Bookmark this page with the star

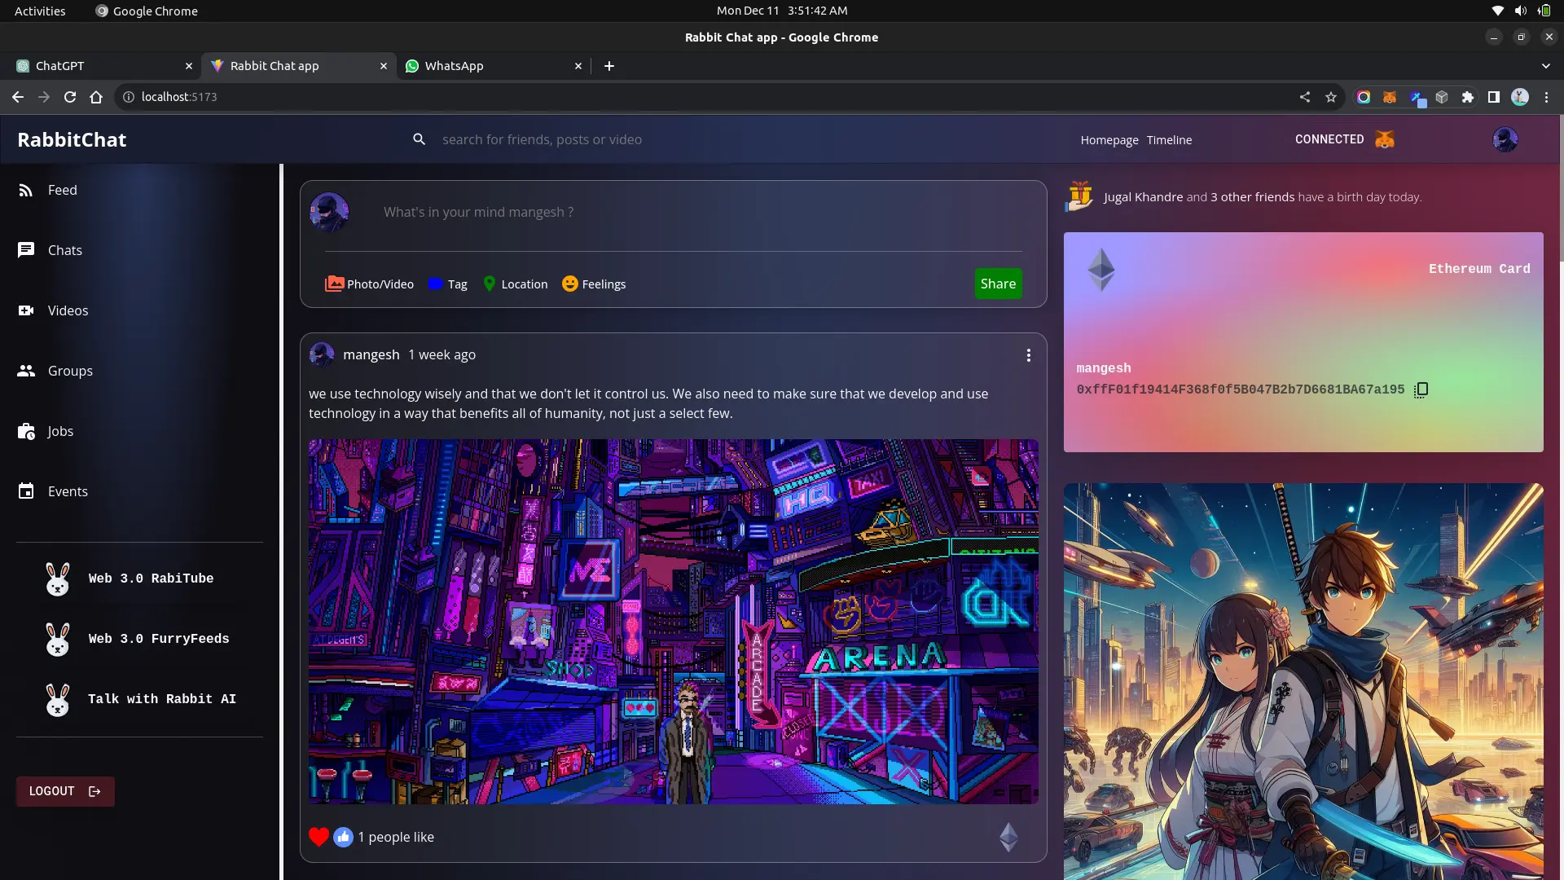tap(1331, 97)
